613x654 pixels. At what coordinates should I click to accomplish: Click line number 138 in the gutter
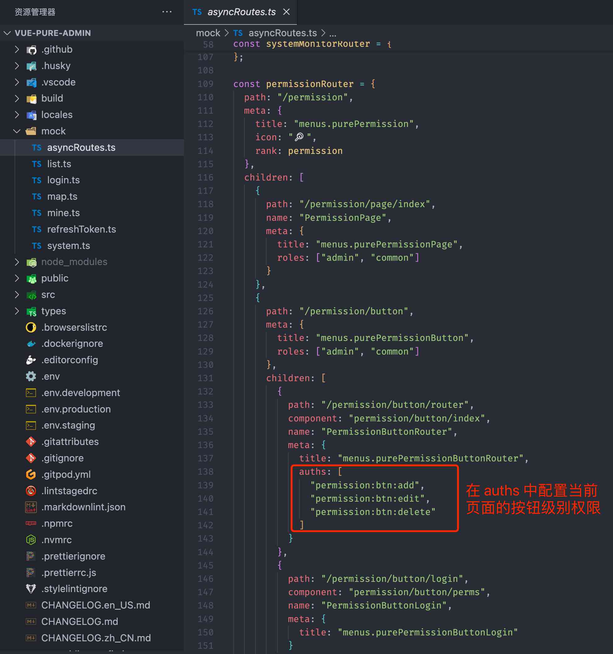205,472
